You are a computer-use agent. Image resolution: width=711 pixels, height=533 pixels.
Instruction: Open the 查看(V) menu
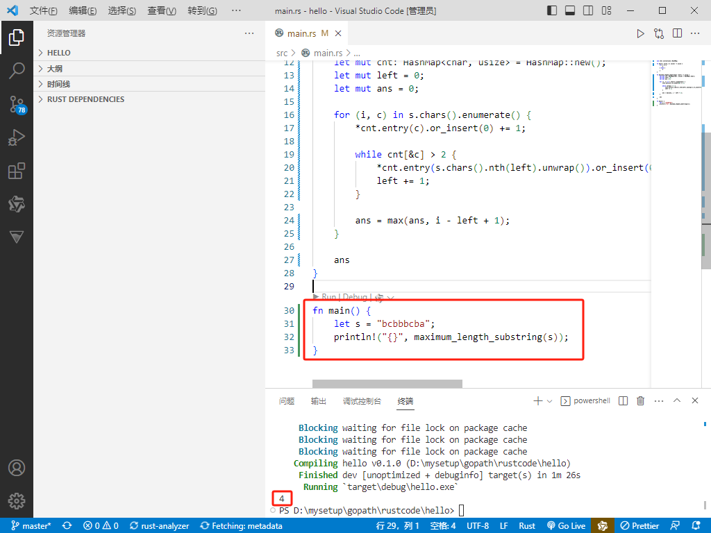[x=161, y=10]
